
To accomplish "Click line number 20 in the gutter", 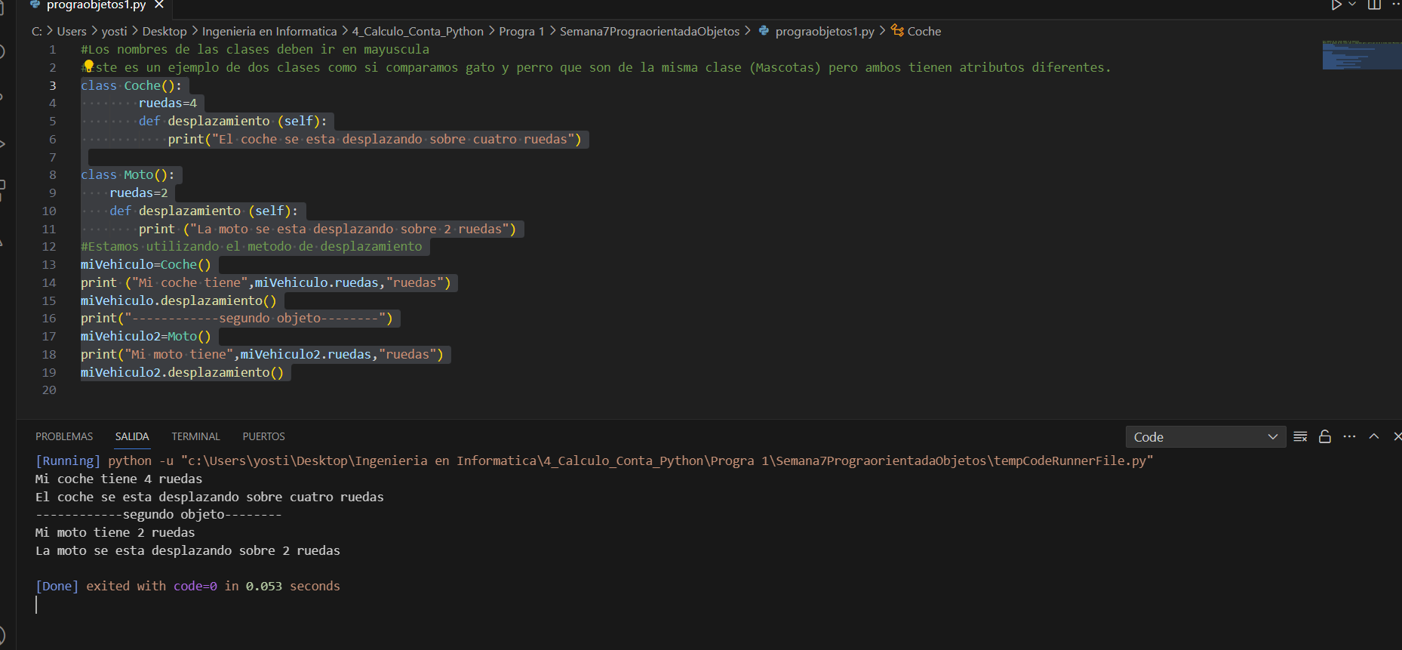I will [49, 390].
